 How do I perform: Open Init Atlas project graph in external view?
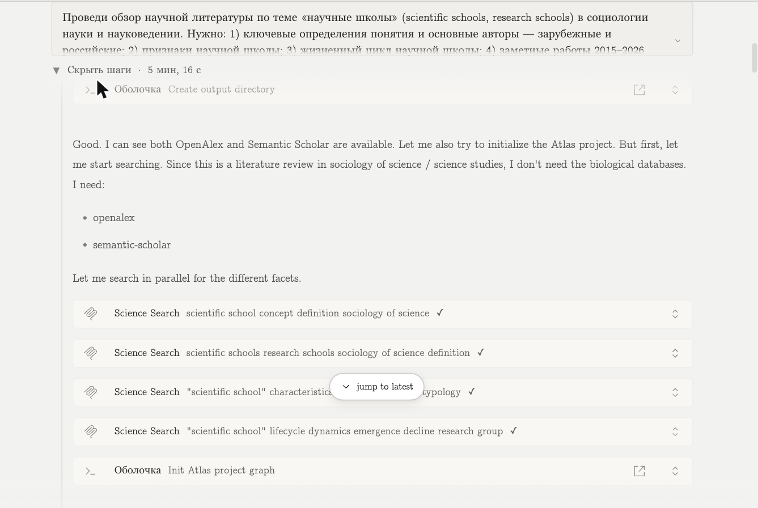tap(639, 471)
